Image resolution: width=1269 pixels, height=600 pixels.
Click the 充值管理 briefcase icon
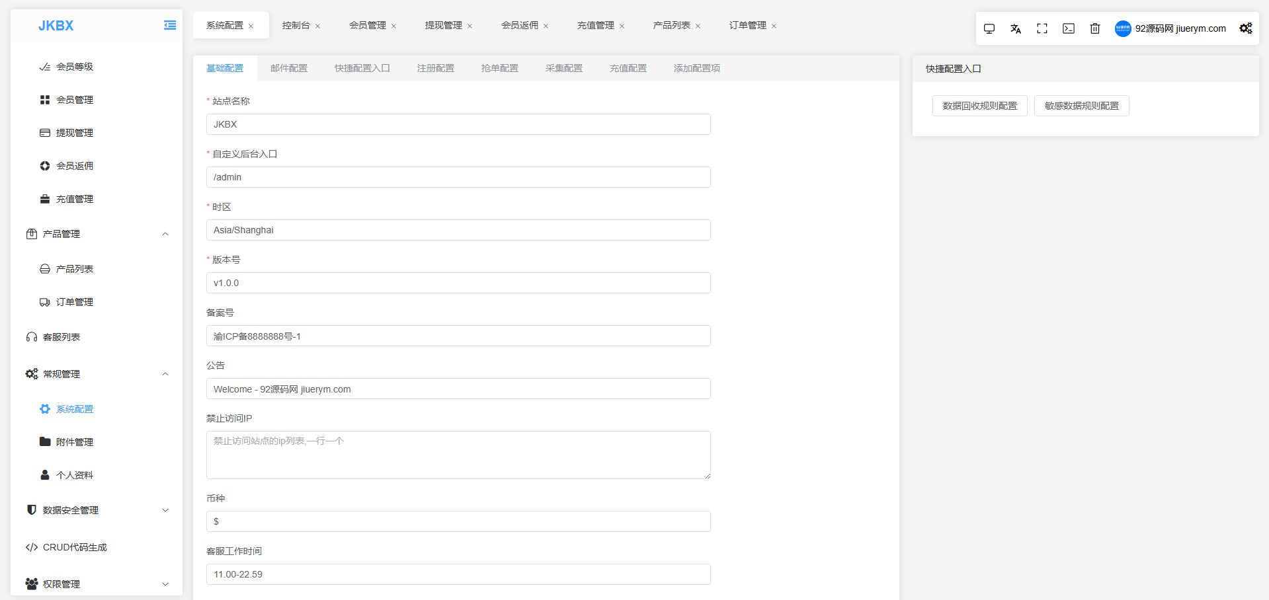[45, 199]
